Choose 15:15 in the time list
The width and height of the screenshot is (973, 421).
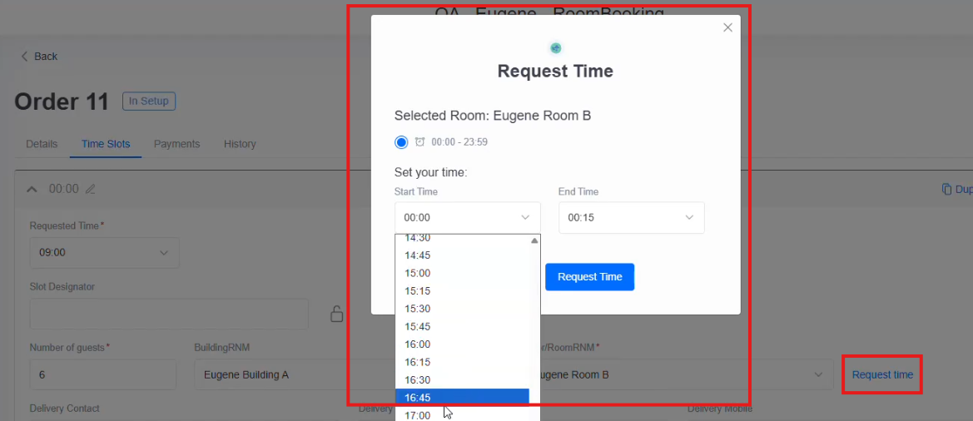point(462,291)
